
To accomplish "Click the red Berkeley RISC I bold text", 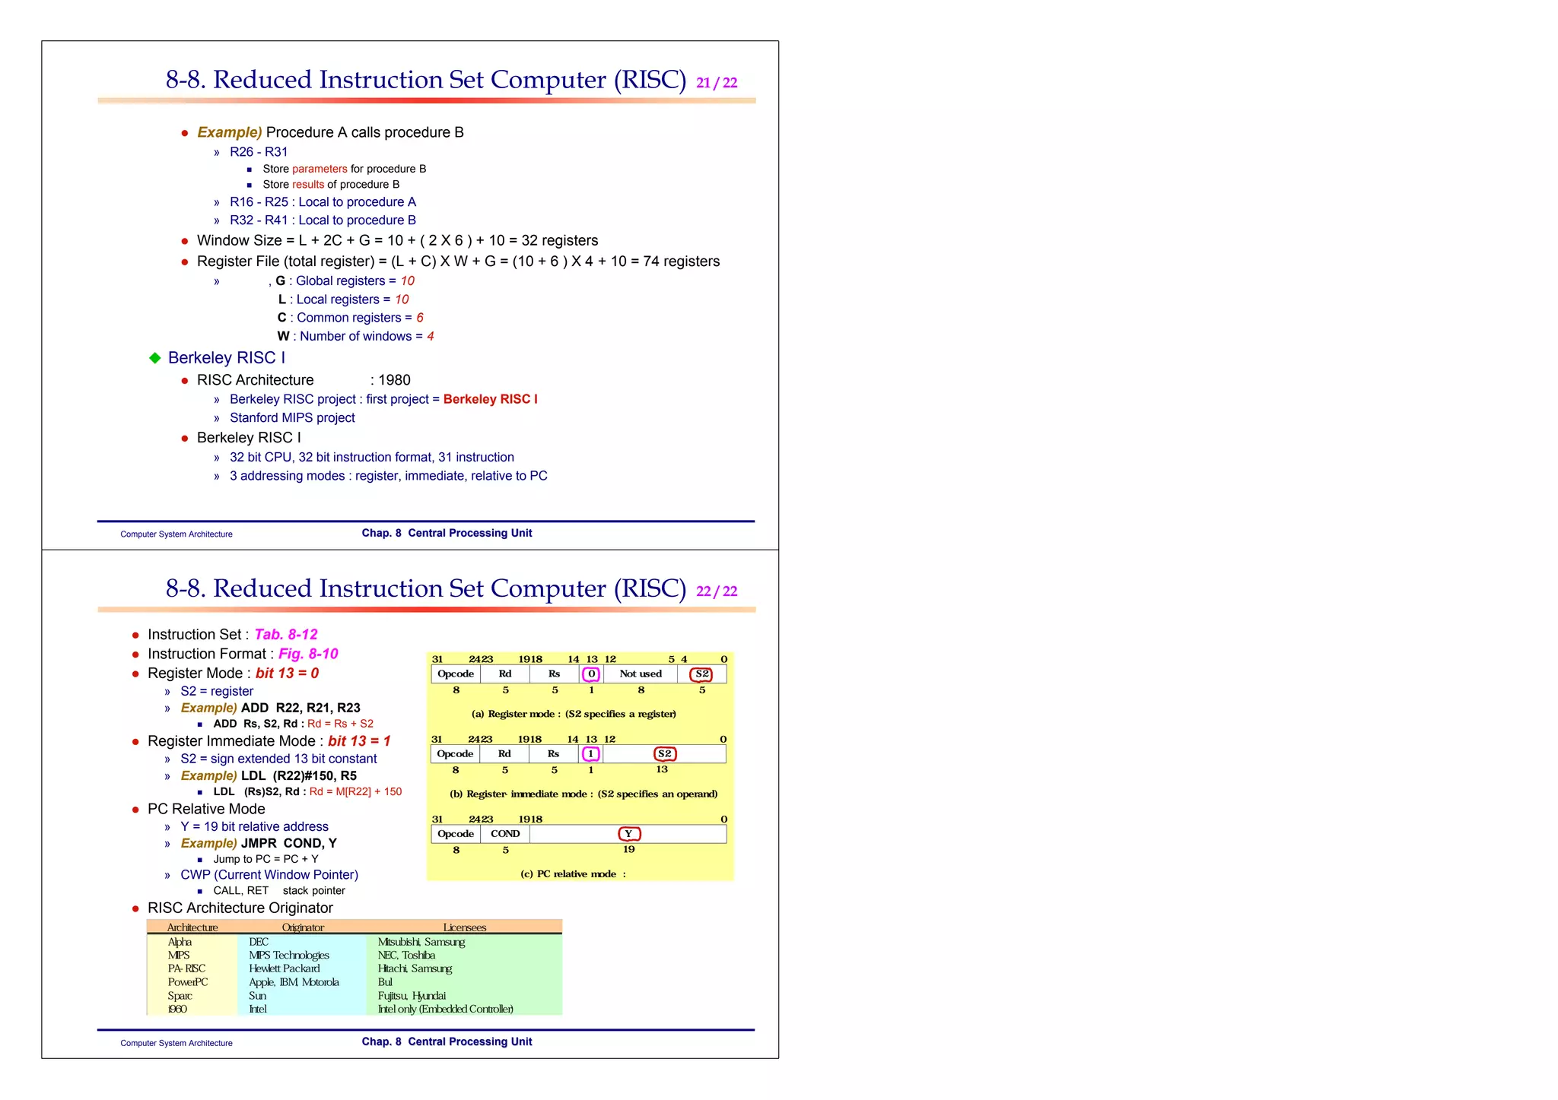I will point(490,399).
